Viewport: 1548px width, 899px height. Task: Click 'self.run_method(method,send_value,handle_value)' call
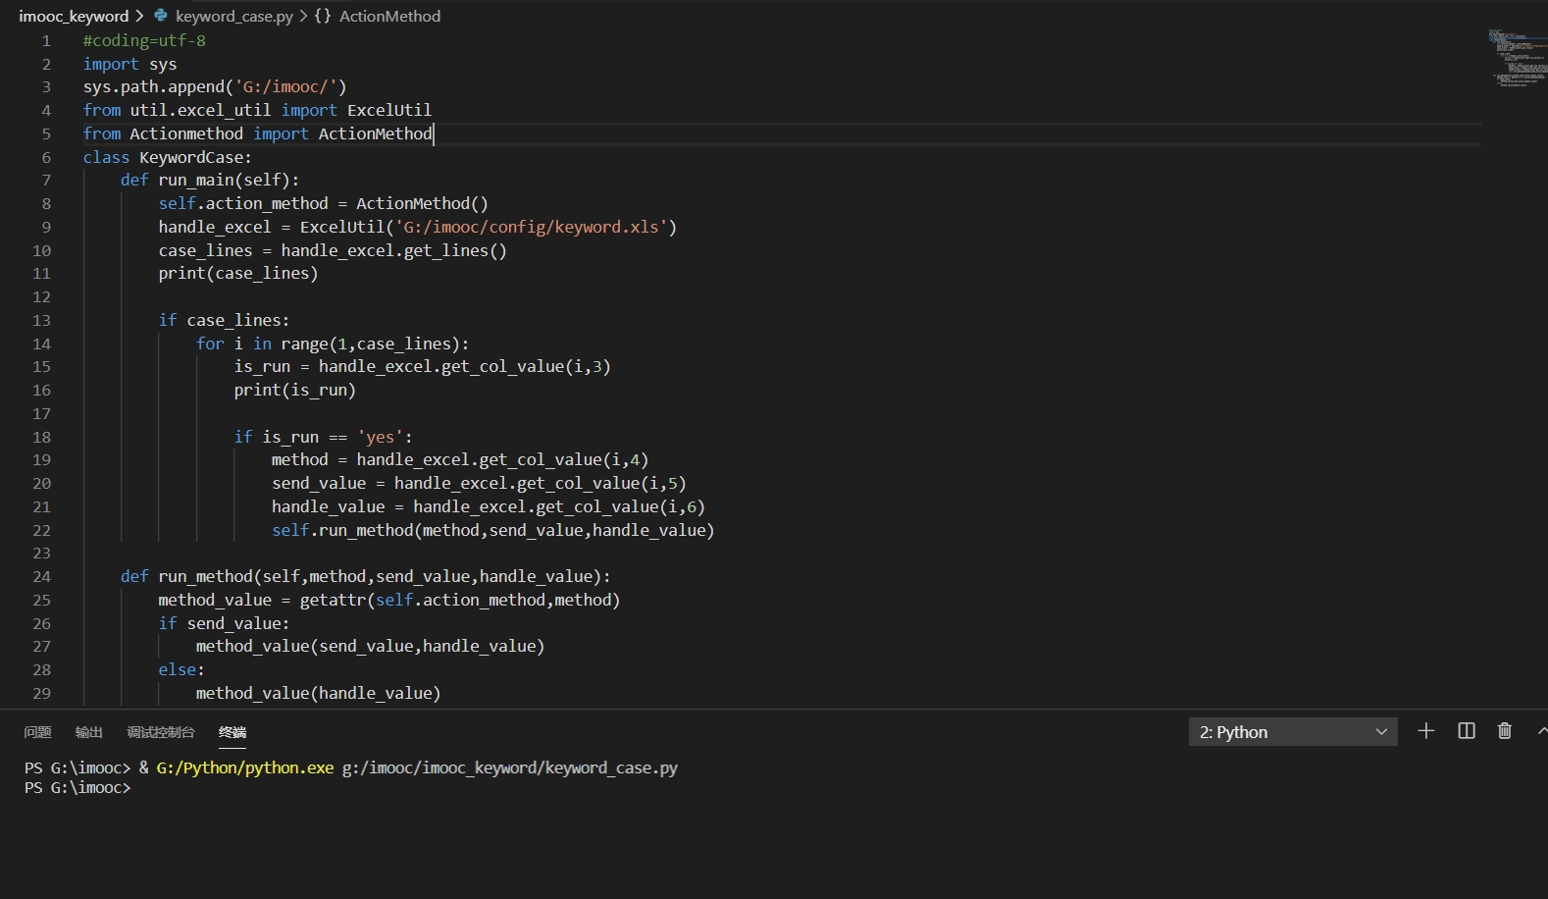[492, 530]
